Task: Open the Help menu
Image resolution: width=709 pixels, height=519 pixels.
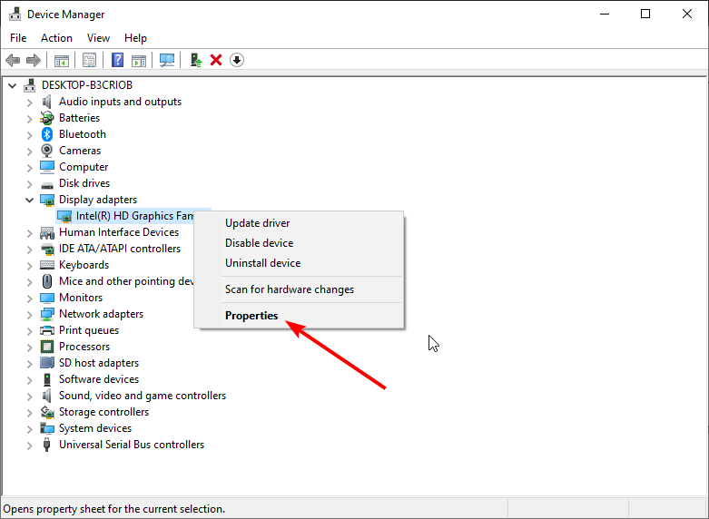Action: 135,38
